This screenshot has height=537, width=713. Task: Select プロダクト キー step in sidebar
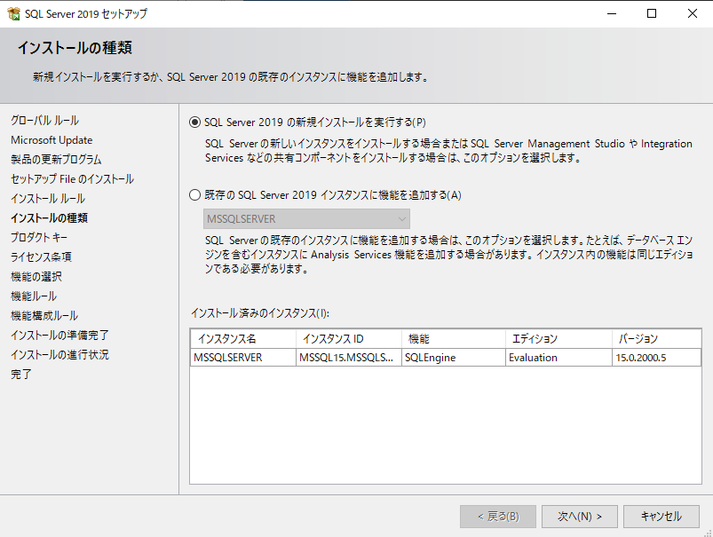point(39,237)
